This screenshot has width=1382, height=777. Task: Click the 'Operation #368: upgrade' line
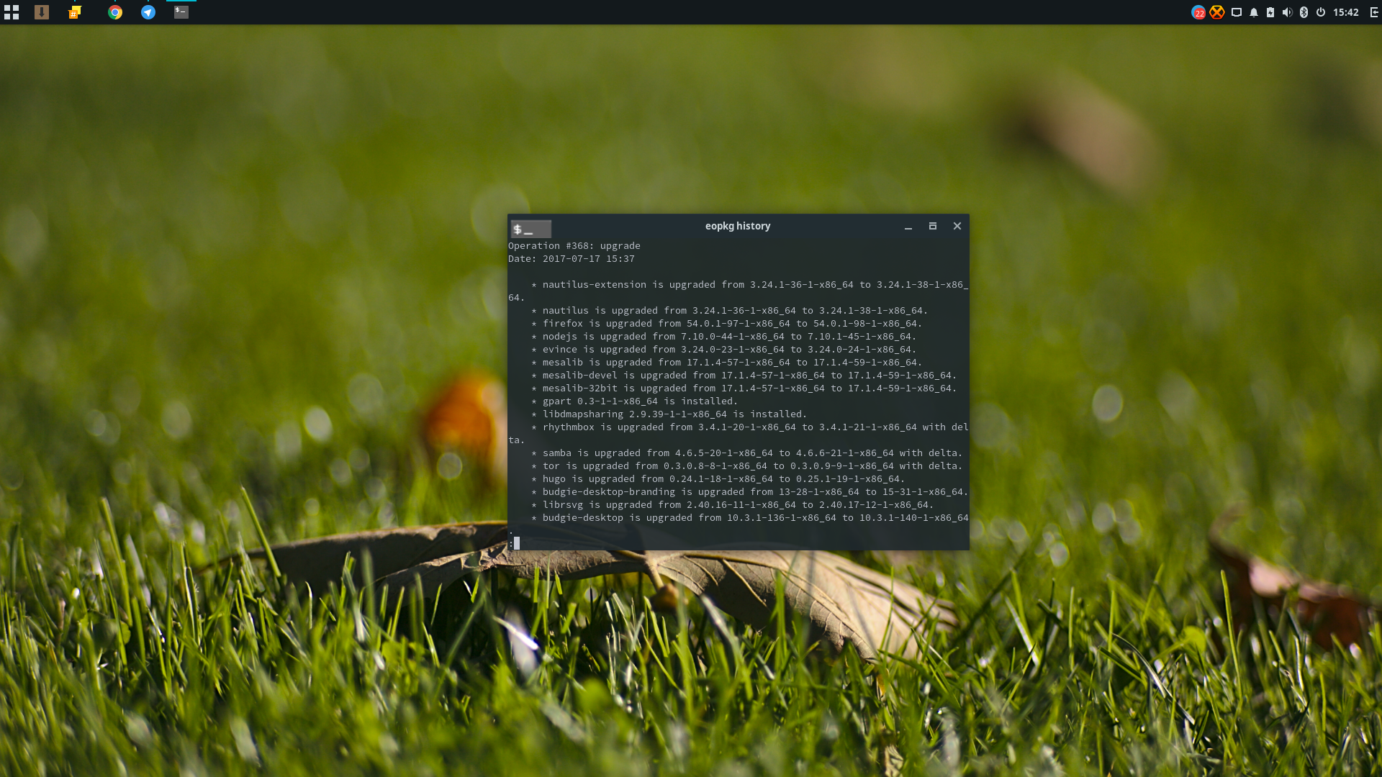574,246
